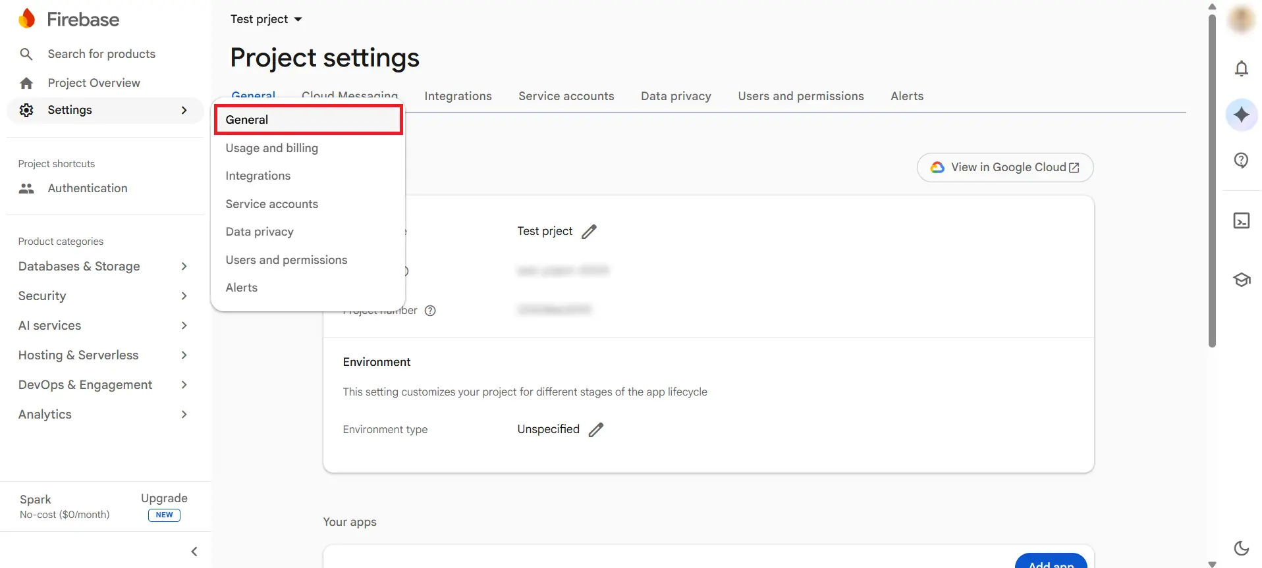Select Service accounts in flyout menu

[x=308, y=204]
